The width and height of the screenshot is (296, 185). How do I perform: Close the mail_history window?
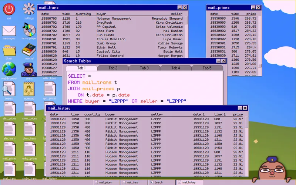[245, 108]
